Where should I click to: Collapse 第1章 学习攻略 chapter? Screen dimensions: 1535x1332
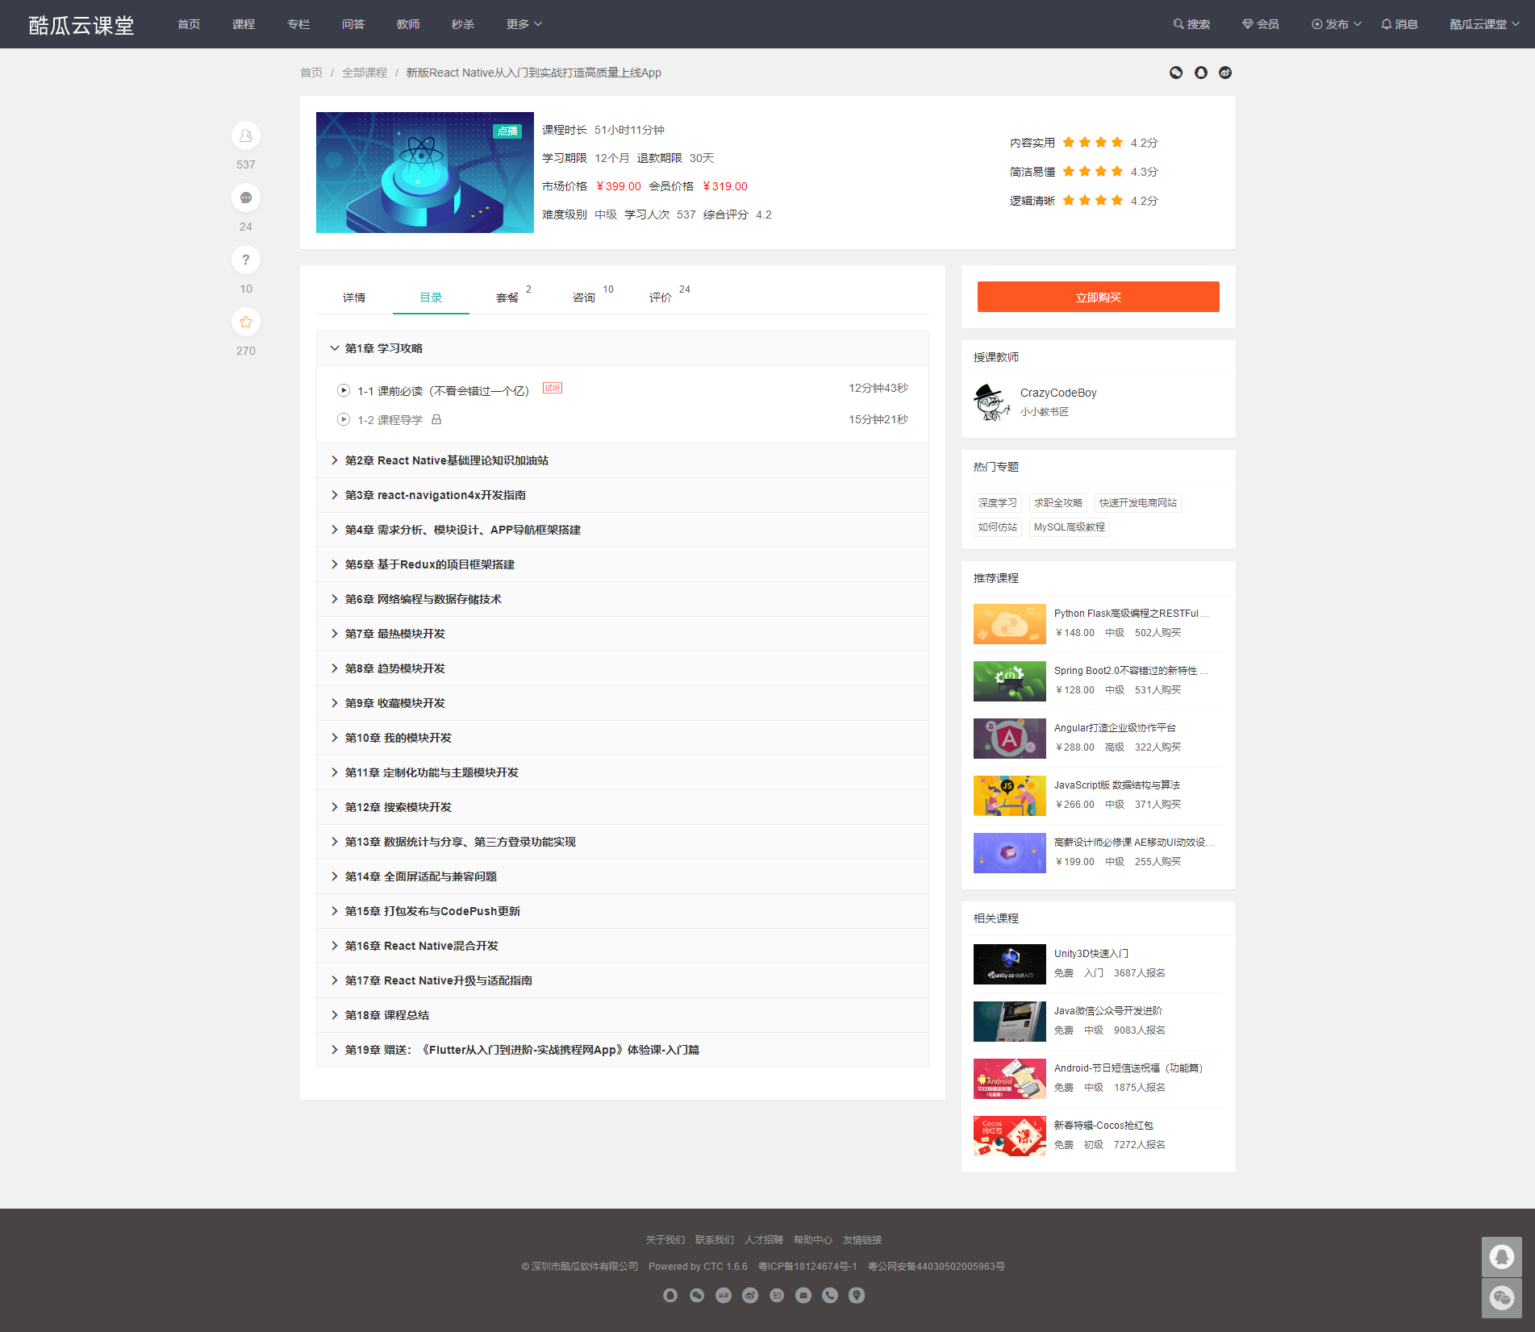pyautogui.click(x=623, y=348)
